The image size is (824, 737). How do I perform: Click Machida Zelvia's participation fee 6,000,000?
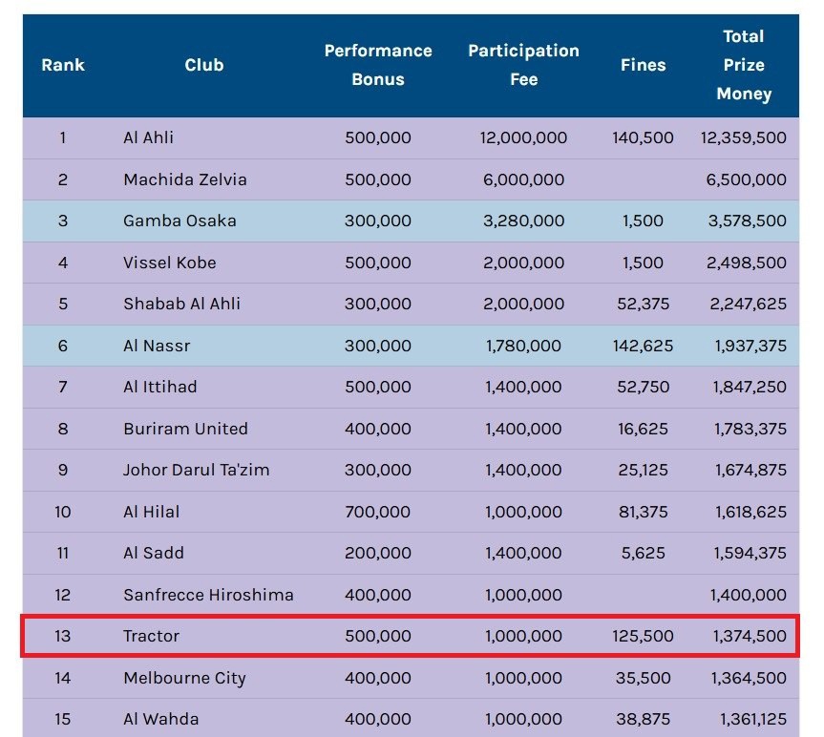pos(523,179)
